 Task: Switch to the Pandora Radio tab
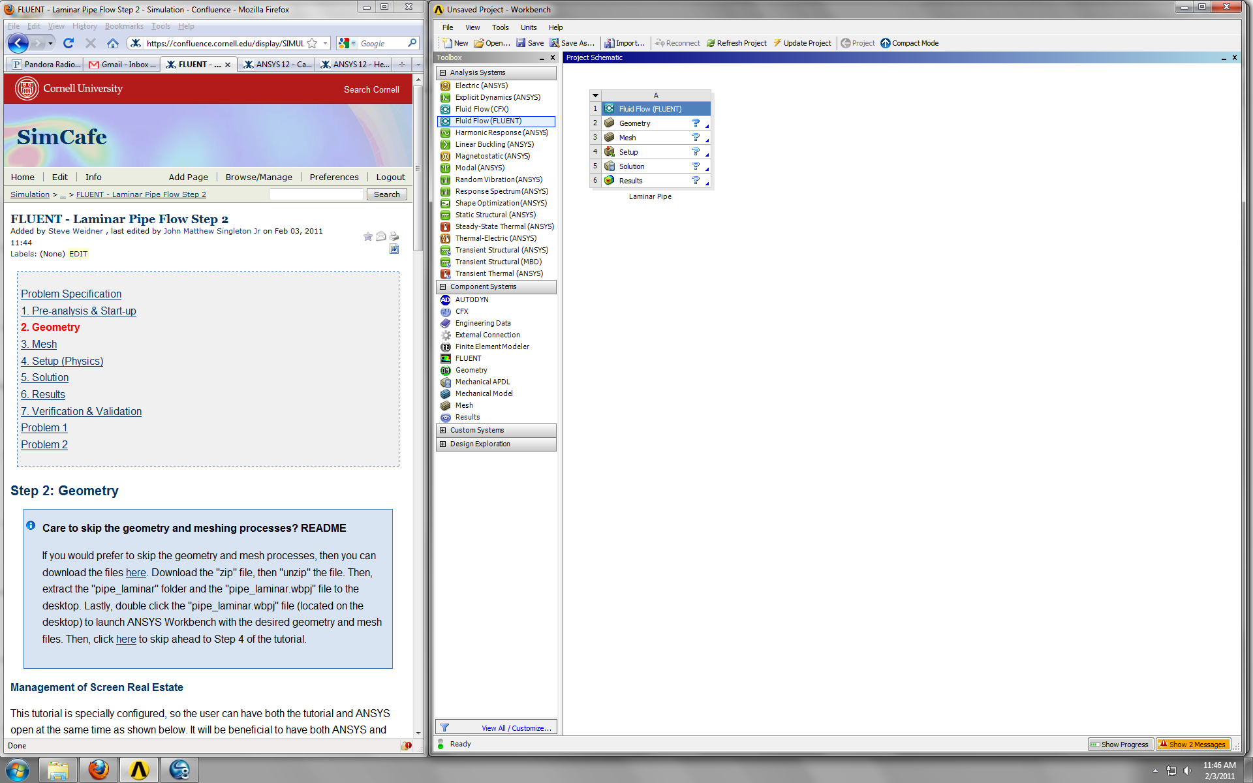(x=46, y=65)
